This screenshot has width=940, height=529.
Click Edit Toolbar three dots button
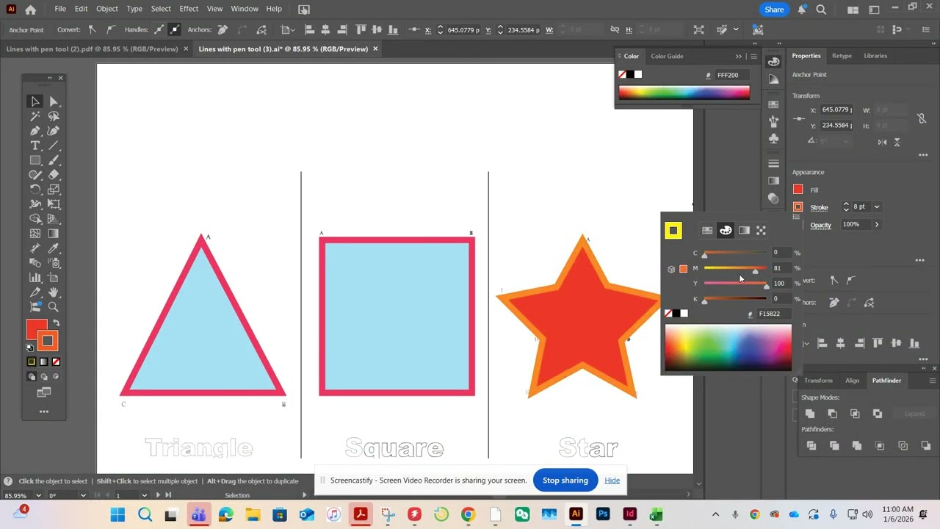[x=44, y=411]
